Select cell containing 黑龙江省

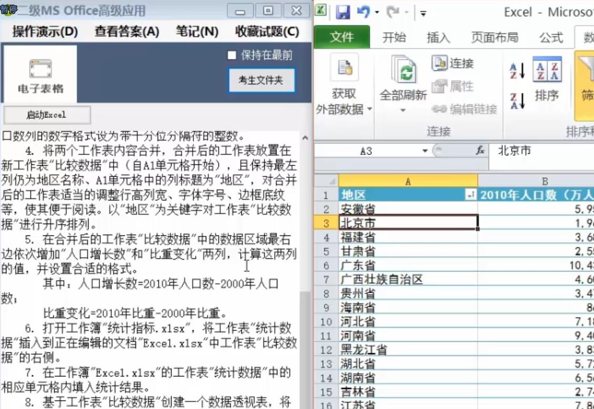(x=408, y=350)
